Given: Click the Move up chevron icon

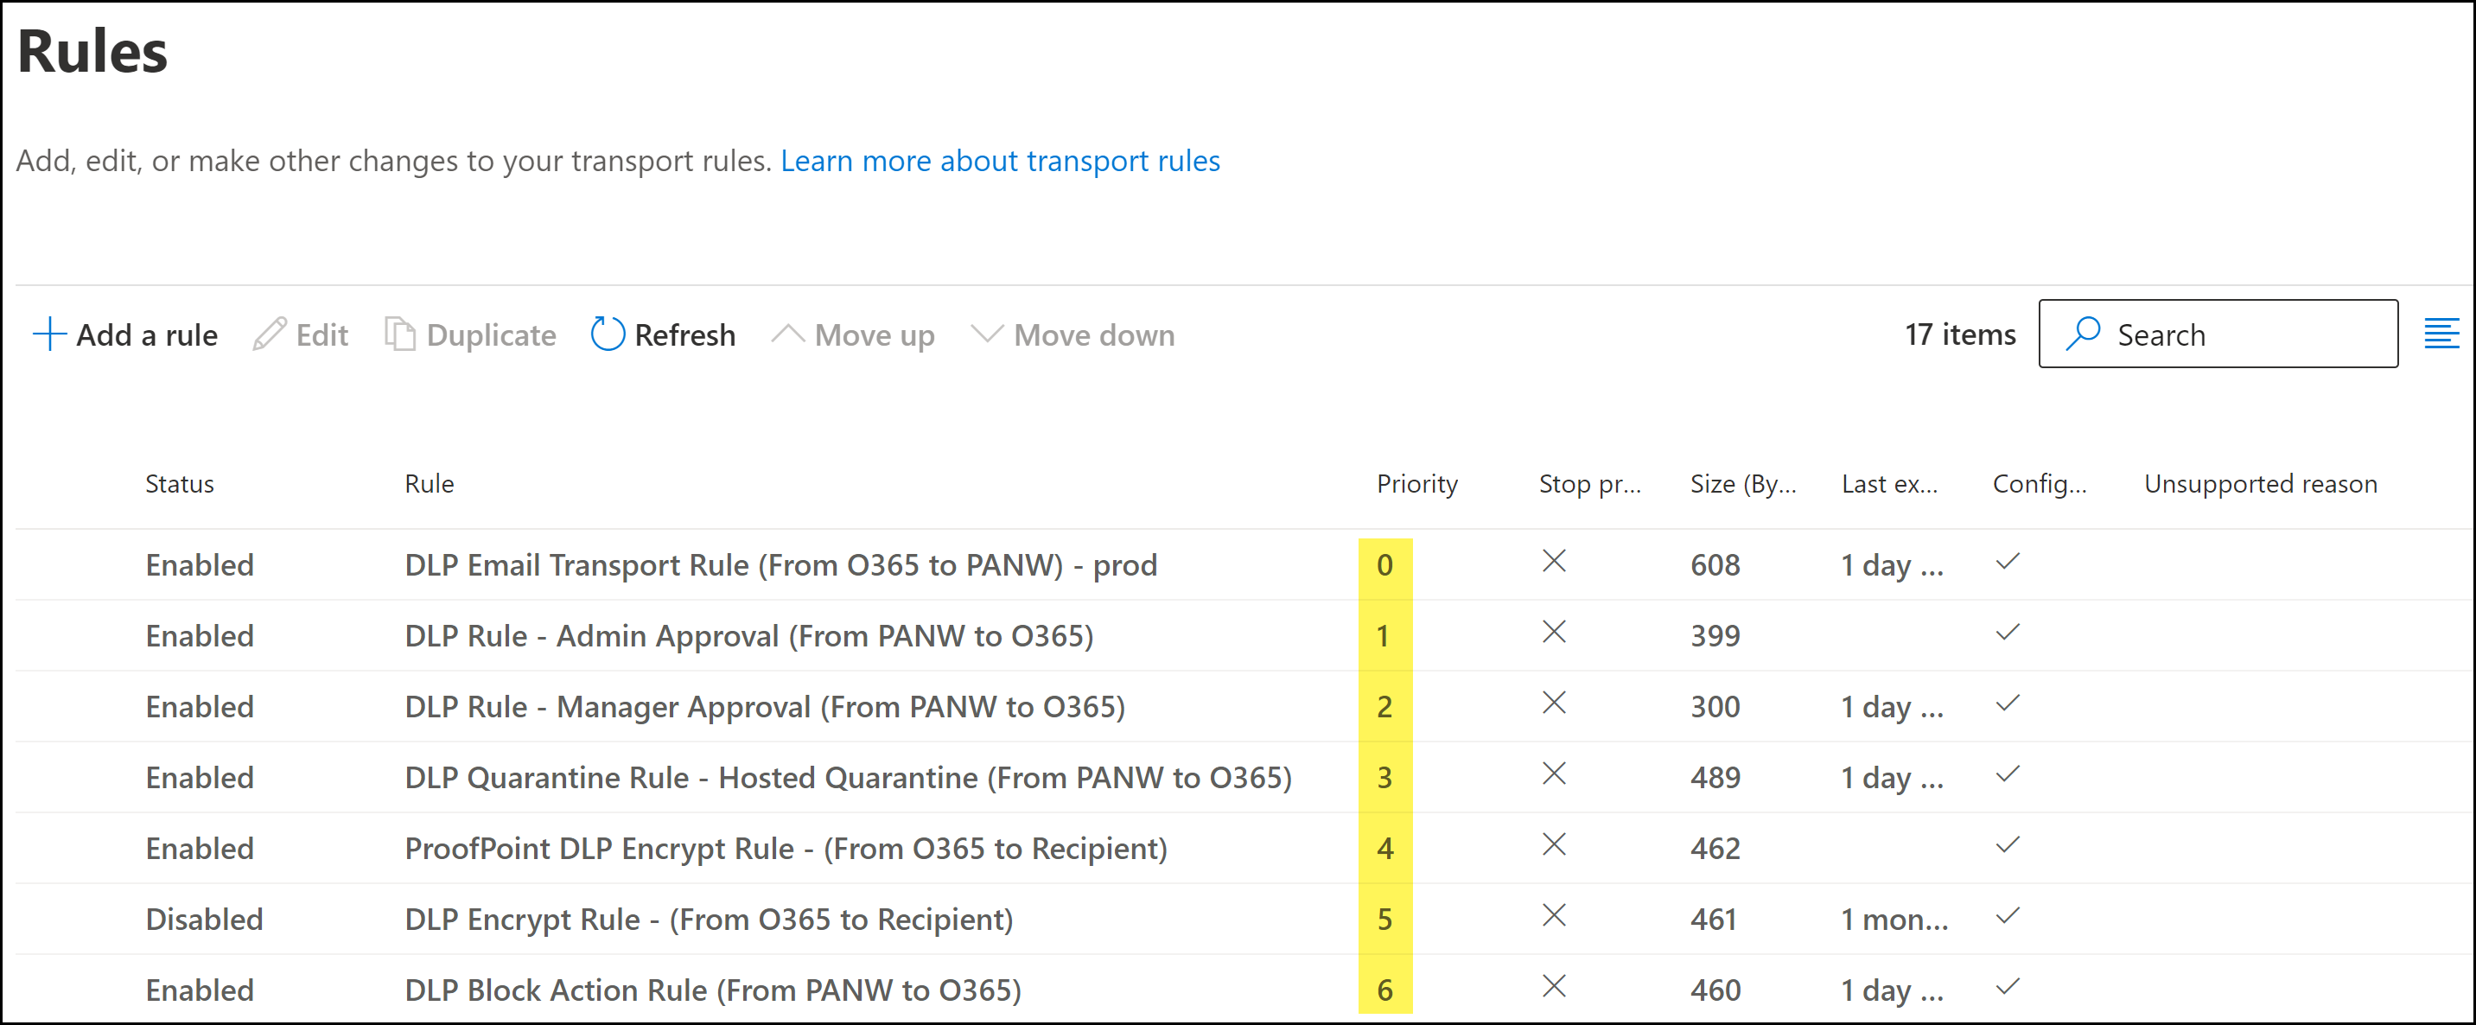Looking at the screenshot, I should 787,334.
